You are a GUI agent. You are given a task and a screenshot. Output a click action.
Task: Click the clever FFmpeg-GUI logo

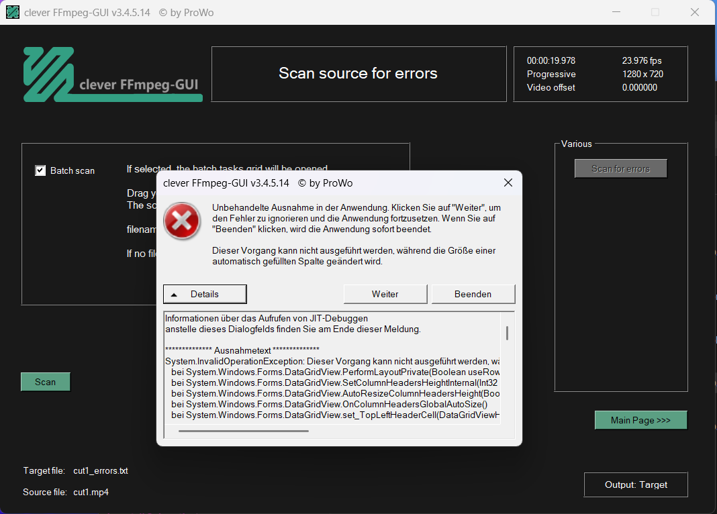tap(113, 74)
